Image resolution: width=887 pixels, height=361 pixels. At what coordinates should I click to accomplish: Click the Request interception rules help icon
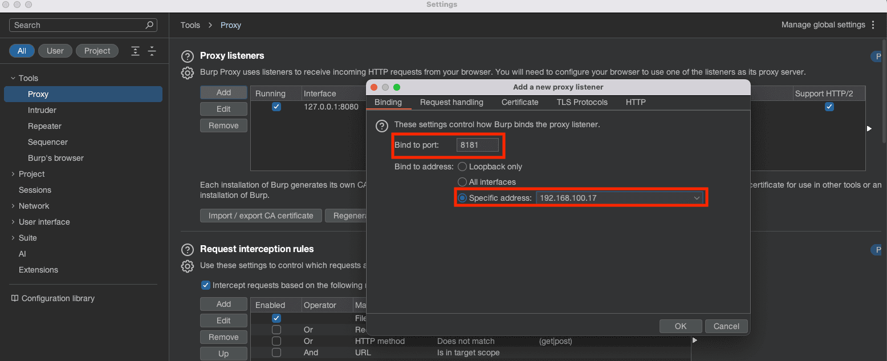tap(187, 250)
